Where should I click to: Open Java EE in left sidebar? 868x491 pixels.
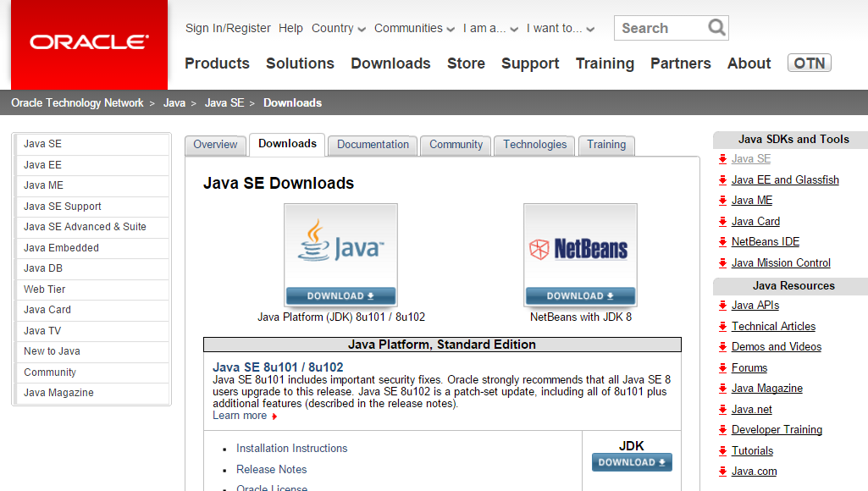(92, 165)
